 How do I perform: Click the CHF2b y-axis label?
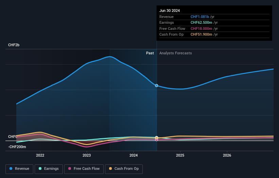[14, 45]
